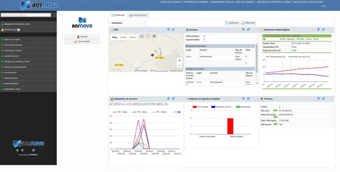The image size is (340, 172).
Task: Refresh the Estadísticas de acciones panel
Action: 173,98
